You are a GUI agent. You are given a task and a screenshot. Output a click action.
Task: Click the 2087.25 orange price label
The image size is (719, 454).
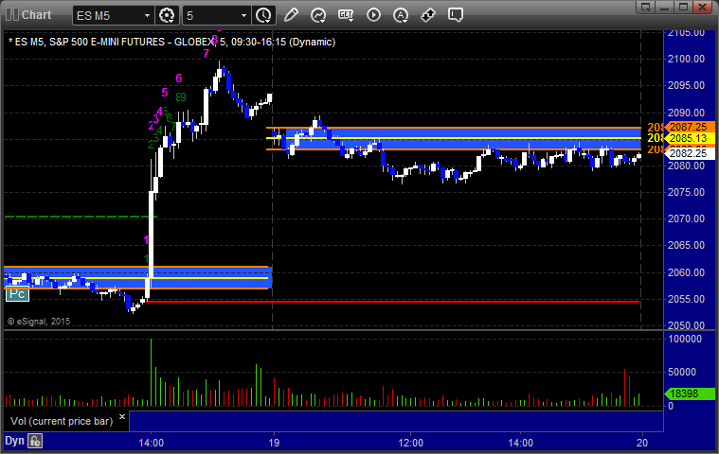click(x=690, y=127)
